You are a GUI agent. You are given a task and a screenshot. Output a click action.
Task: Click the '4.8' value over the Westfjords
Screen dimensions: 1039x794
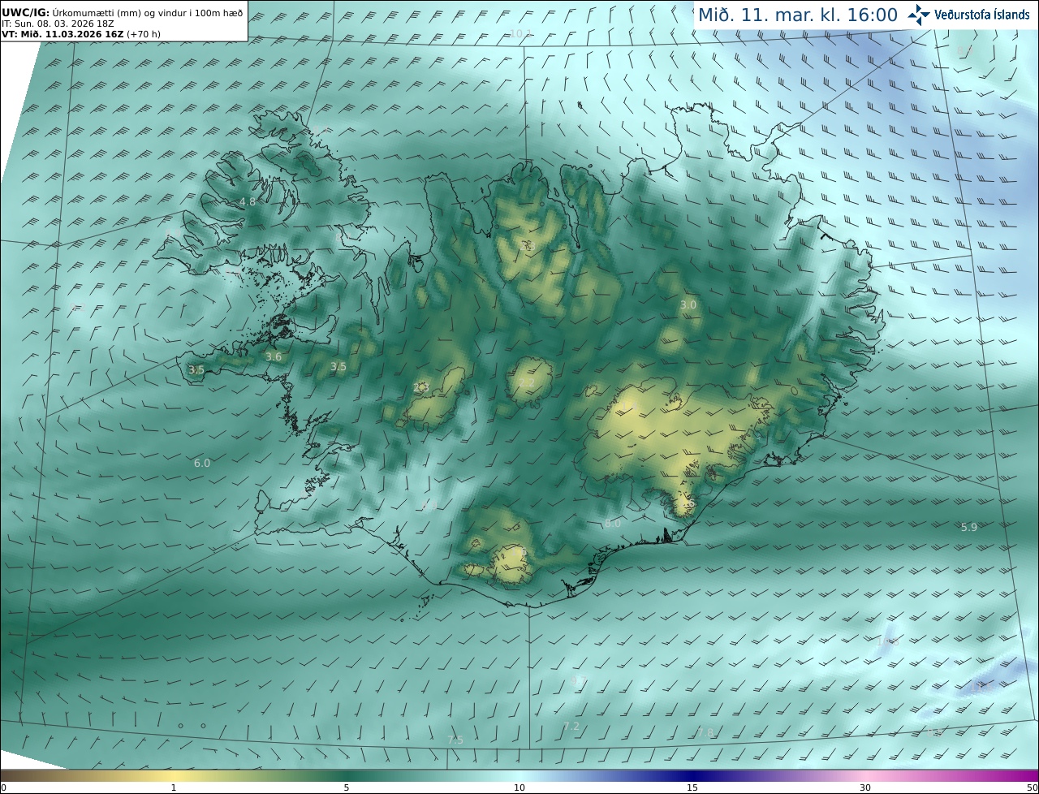click(247, 201)
